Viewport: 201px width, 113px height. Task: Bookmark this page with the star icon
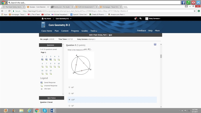(194, 11)
